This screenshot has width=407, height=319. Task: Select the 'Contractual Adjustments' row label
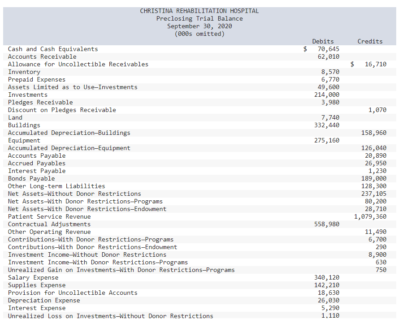tap(49, 224)
